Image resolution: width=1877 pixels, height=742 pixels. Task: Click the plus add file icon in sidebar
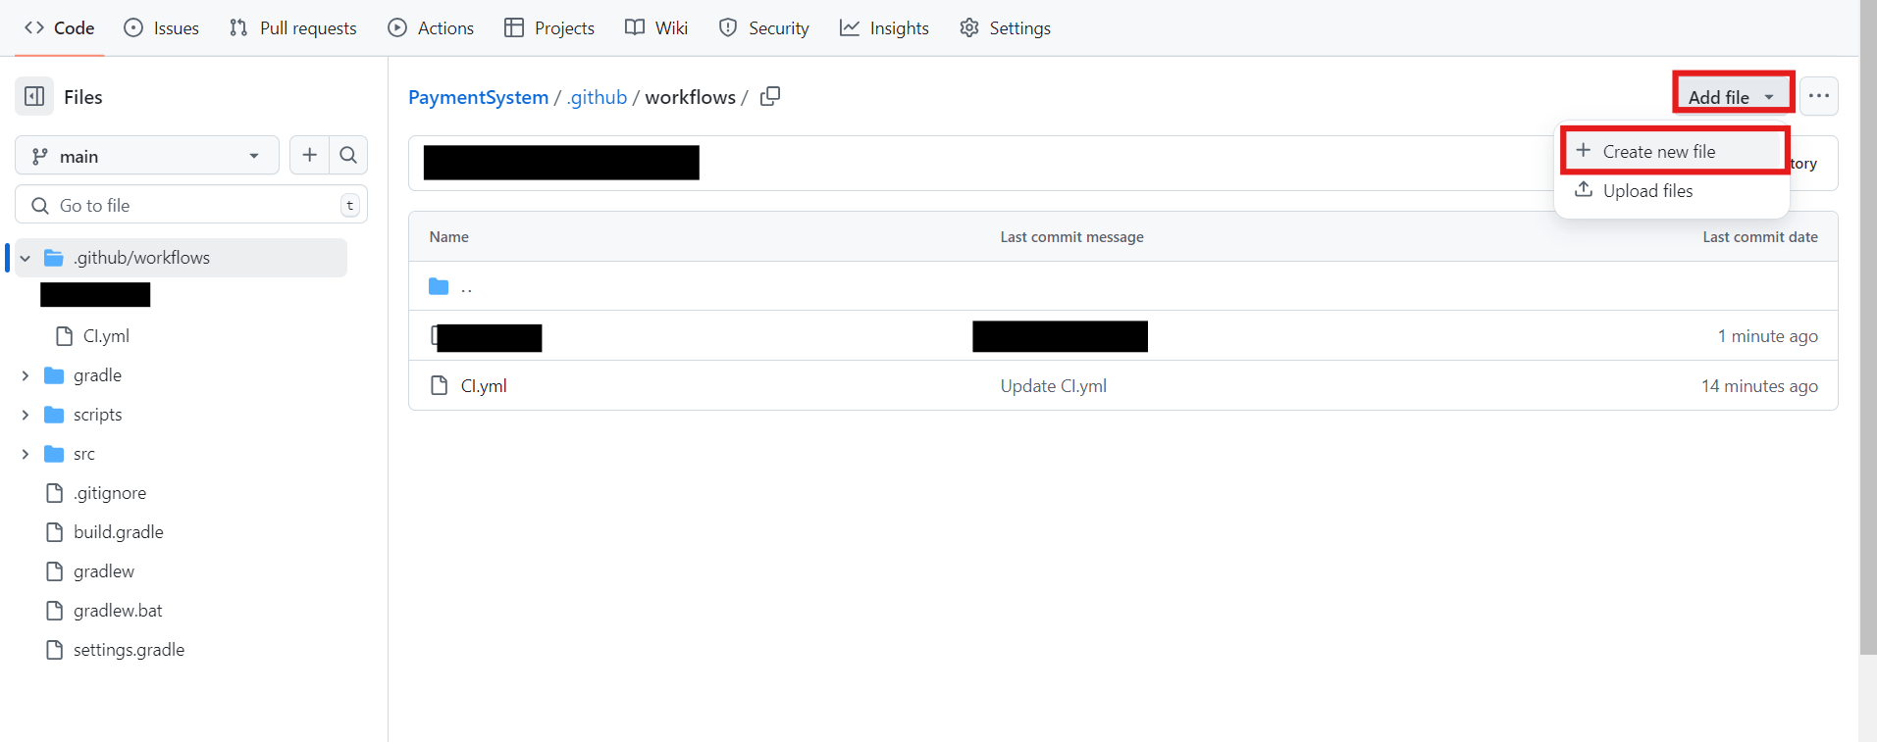pyautogui.click(x=309, y=155)
